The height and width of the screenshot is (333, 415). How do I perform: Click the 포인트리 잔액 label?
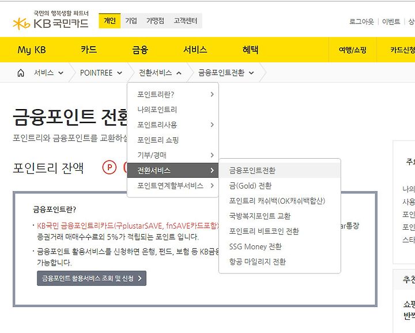pyautogui.click(x=48, y=168)
